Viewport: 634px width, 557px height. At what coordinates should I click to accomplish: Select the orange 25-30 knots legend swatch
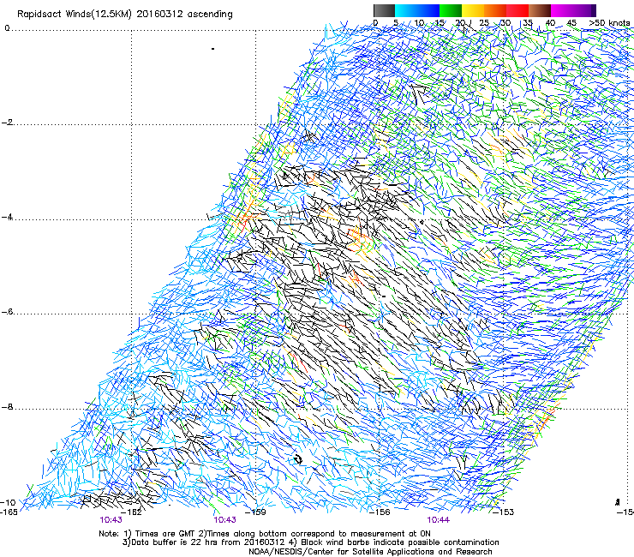pos(495,10)
